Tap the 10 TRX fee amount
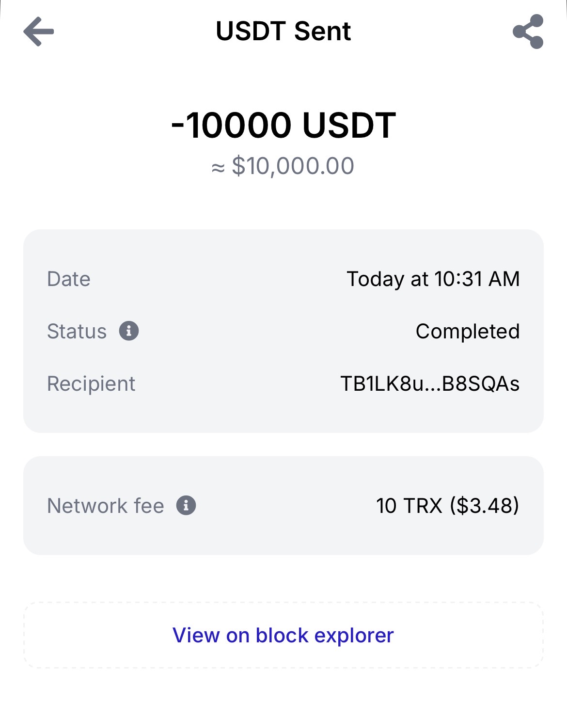Screen dimensions: 567x701 click(409, 506)
